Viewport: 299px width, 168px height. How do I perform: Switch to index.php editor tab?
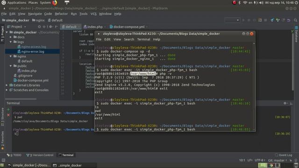[94, 27]
